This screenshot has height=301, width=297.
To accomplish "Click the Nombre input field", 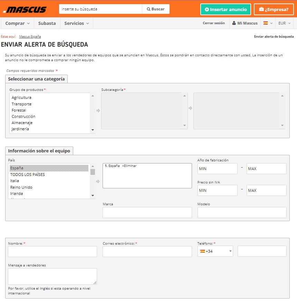I will (52, 252).
